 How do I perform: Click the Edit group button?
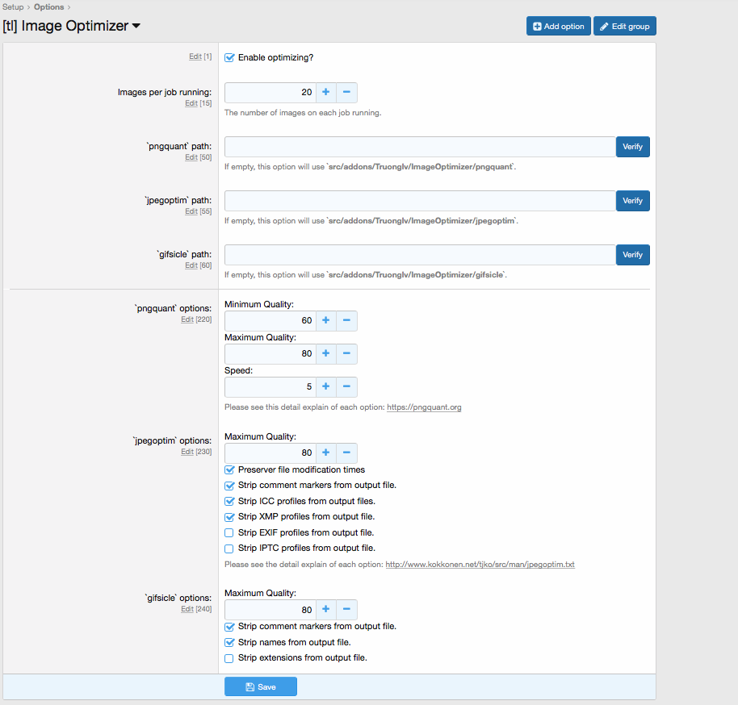(624, 27)
